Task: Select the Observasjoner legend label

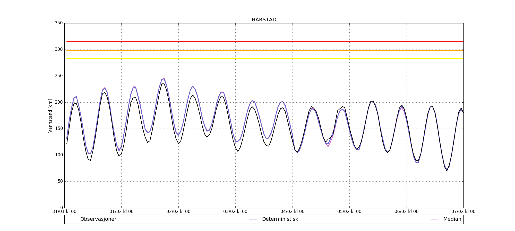Action: tap(98, 219)
